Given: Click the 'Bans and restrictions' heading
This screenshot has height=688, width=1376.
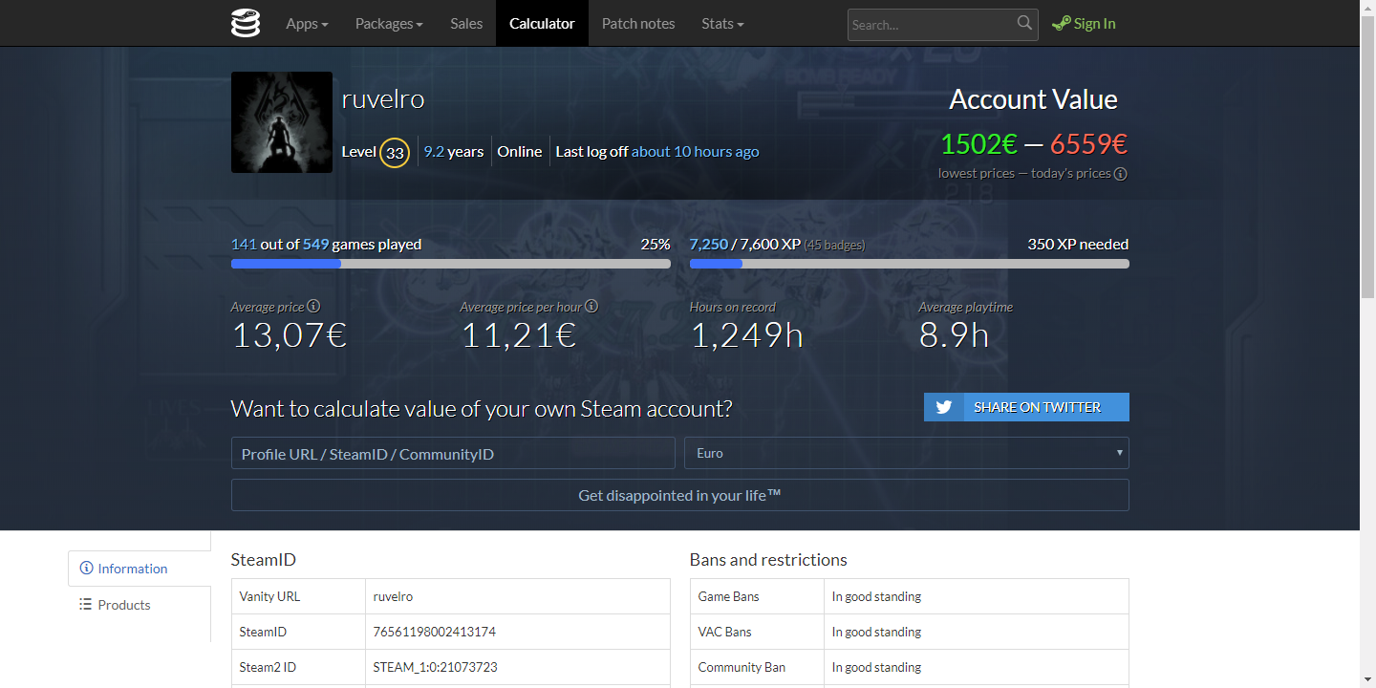Looking at the screenshot, I should point(768,559).
